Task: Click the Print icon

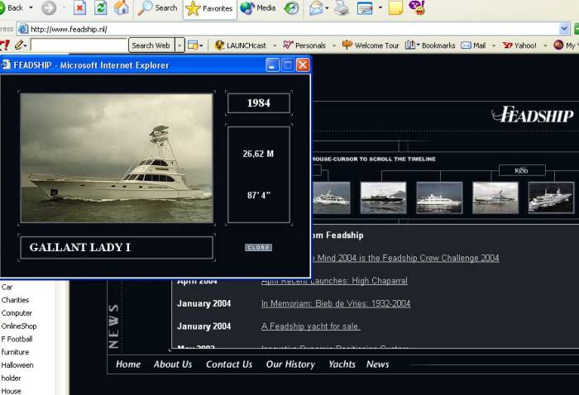Action: (342, 7)
